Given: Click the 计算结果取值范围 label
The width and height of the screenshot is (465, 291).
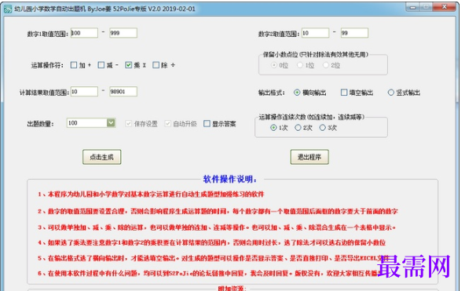Looking at the screenshot, I should click(x=44, y=93).
